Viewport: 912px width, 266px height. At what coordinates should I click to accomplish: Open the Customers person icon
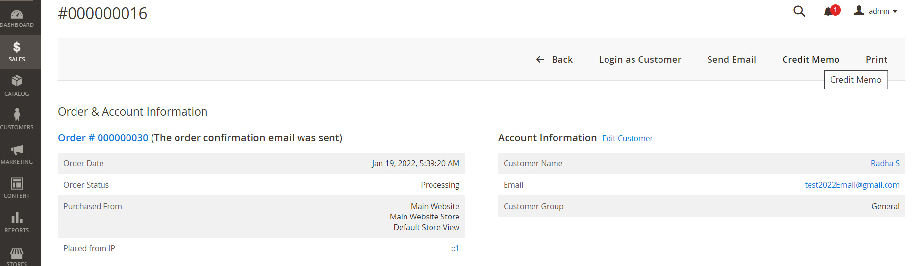pyautogui.click(x=17, y=115)
